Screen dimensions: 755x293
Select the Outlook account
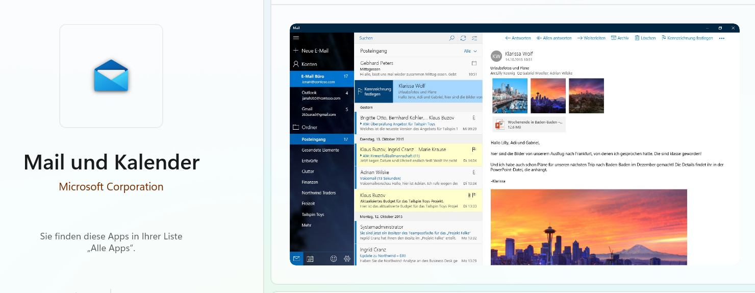(x=322, y=95)
